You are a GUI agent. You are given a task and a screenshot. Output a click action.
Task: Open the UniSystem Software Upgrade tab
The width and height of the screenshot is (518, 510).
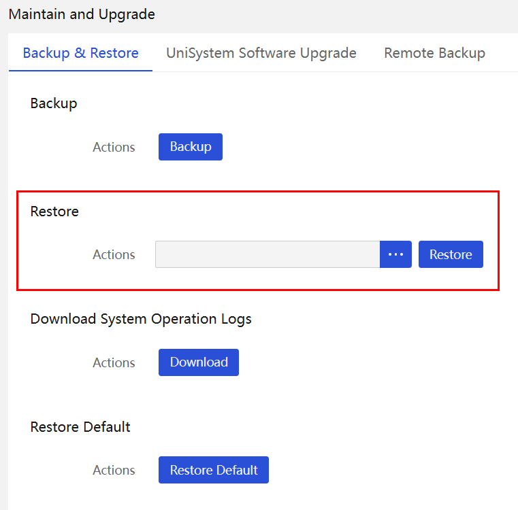261,53
